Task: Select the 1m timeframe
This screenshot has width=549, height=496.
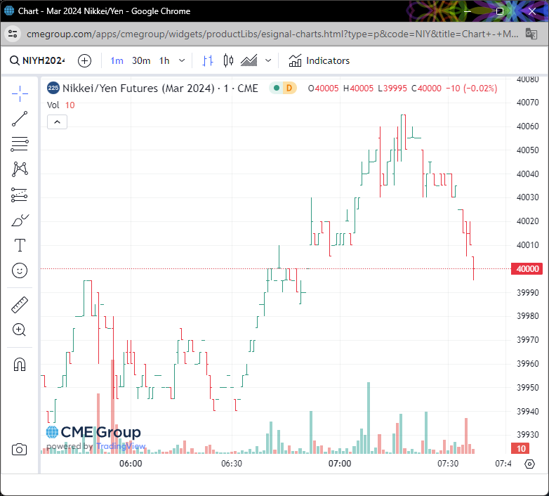Action: click(x=117, y=60)
